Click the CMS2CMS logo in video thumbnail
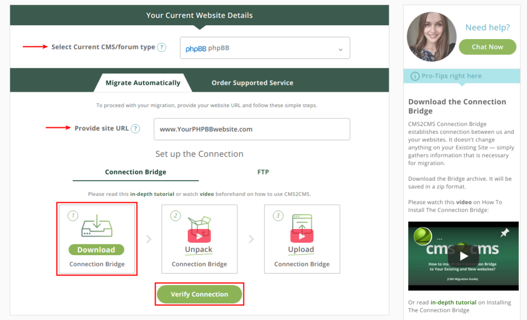 [x=423, y=236]
